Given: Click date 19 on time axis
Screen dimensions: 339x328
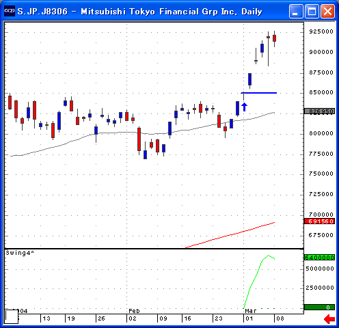Looking at the screenshot, I should click(71, 318).
